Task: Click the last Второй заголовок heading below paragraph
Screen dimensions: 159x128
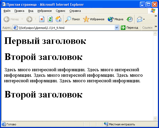Action: pyautogui.click(x=43, y=95)
